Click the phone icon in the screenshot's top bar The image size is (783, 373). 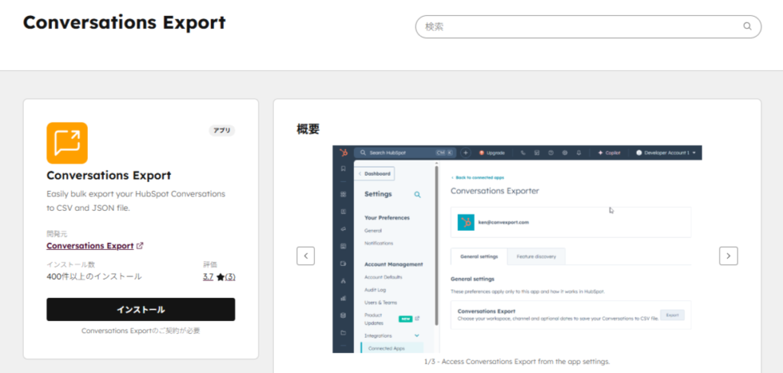point(523,153)
